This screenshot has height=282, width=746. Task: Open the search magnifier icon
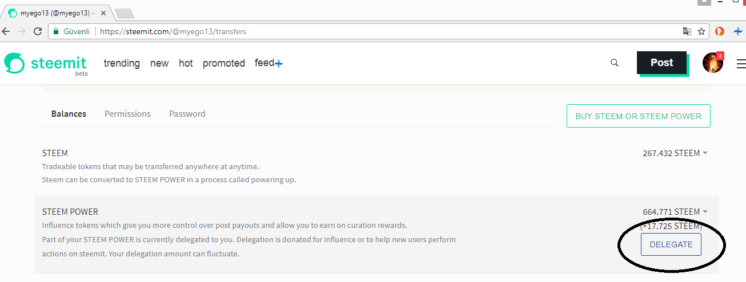click(x=615, y=63)
